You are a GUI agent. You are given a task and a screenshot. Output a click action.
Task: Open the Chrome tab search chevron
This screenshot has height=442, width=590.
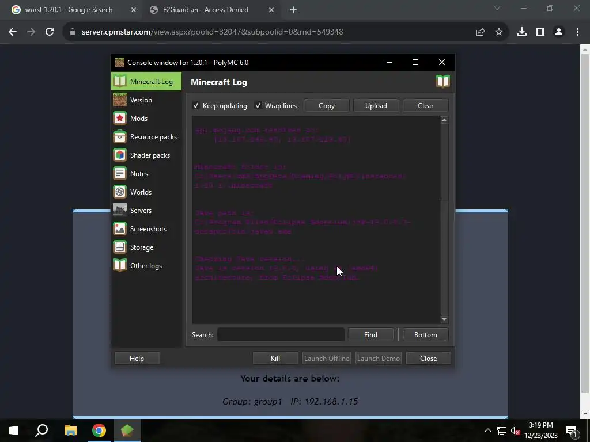click(497, 8)
